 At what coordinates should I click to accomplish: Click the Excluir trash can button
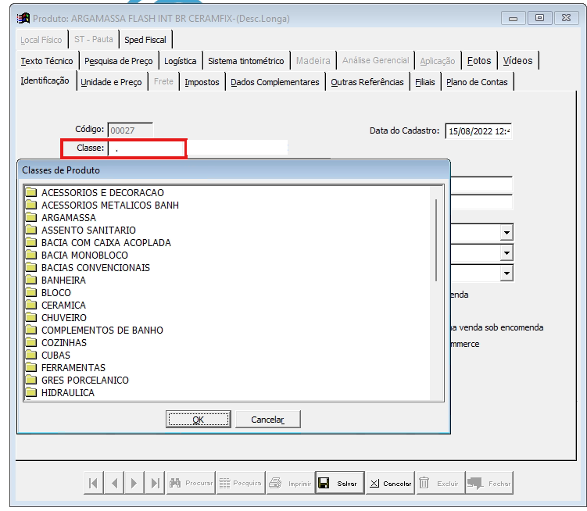coord(439,484)
